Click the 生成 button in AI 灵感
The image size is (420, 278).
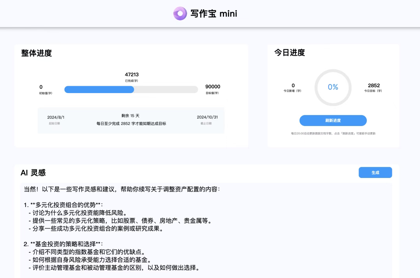[x=375, y=173]
